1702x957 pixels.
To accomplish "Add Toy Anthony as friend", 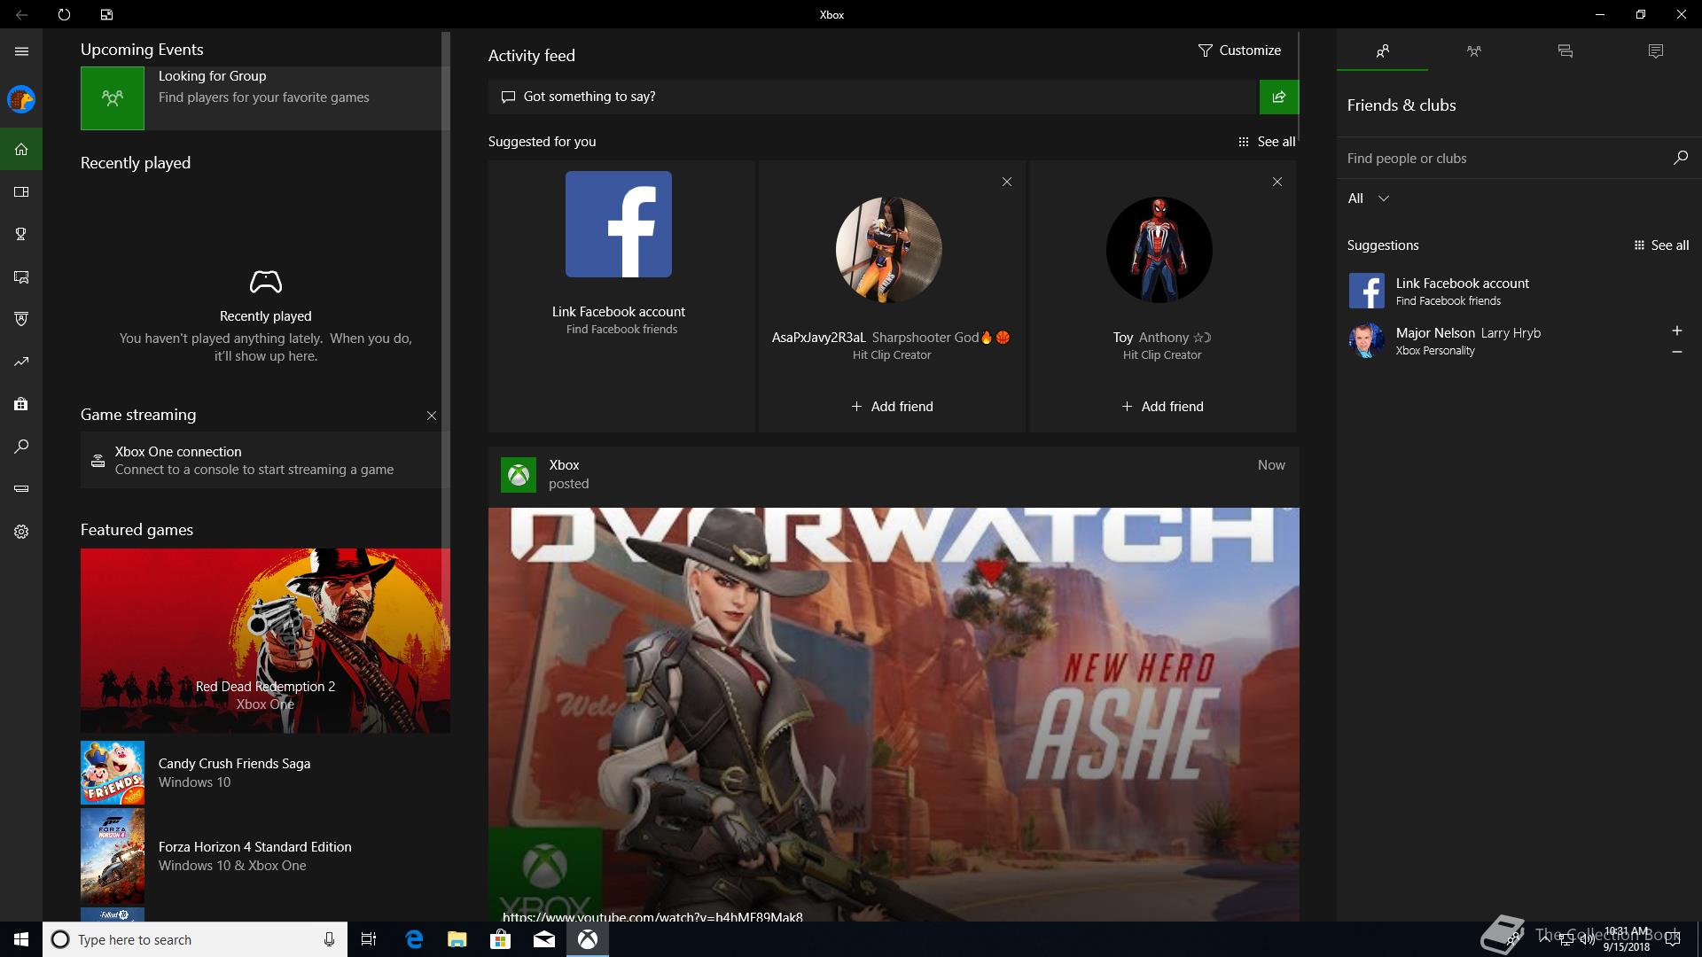I will [1162, 407].
